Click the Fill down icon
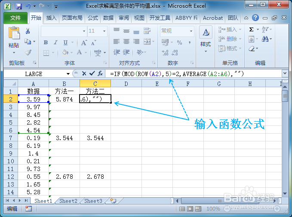 point(252,39)
